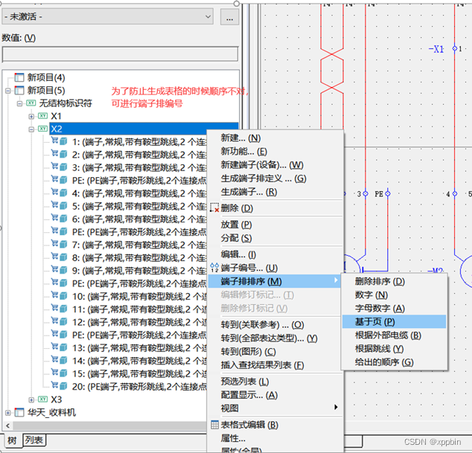Switch to the 列表 tab

coord(34,440)
